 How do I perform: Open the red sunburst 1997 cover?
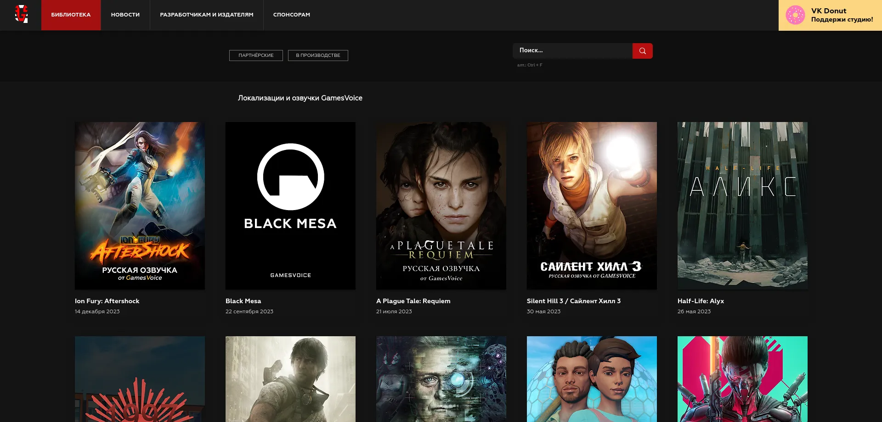tap(140, 379)
